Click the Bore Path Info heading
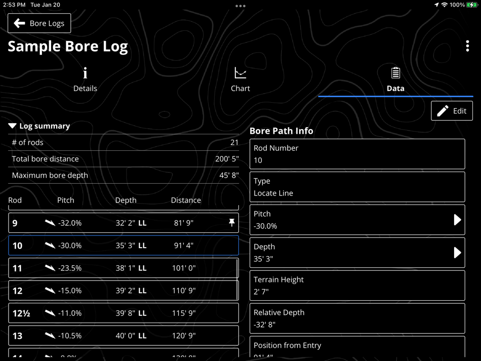 click(x=282, y=131)
